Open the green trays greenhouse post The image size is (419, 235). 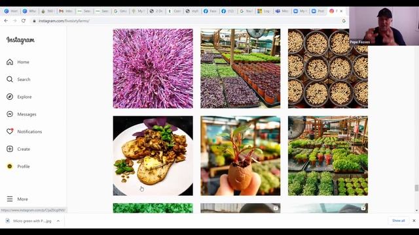click(x=328, y=156)
